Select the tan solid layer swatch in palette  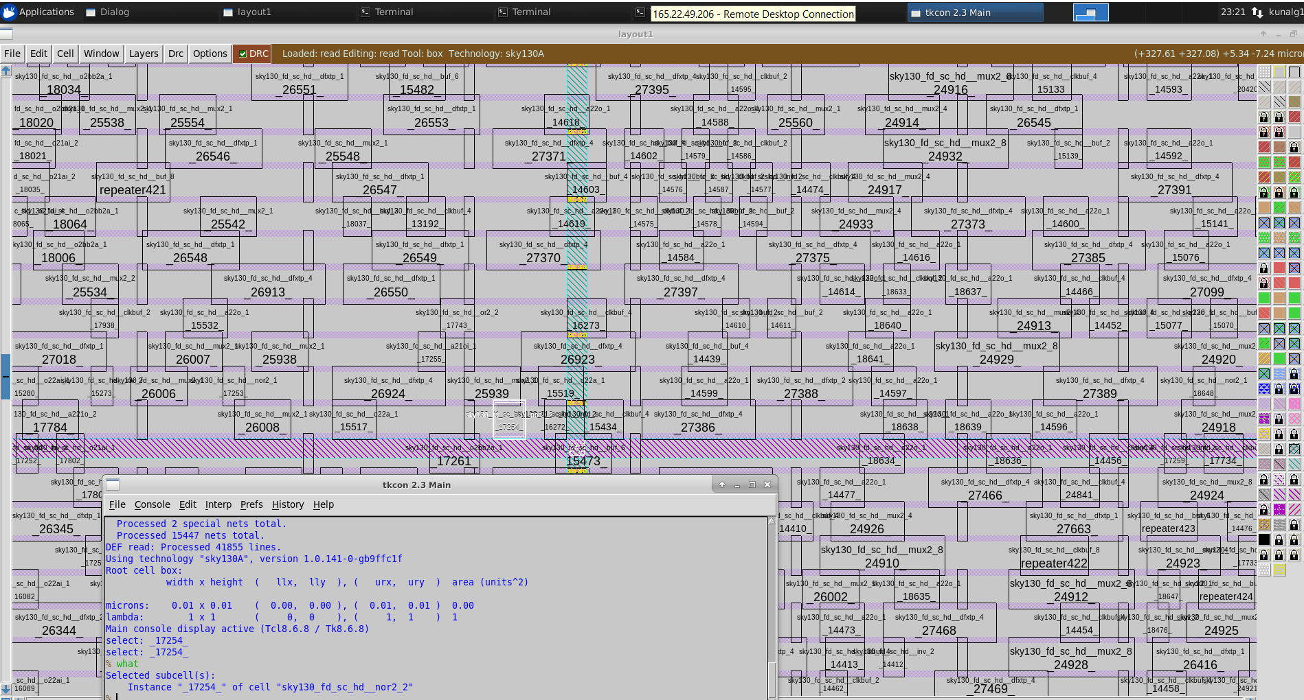point(1263,206)
